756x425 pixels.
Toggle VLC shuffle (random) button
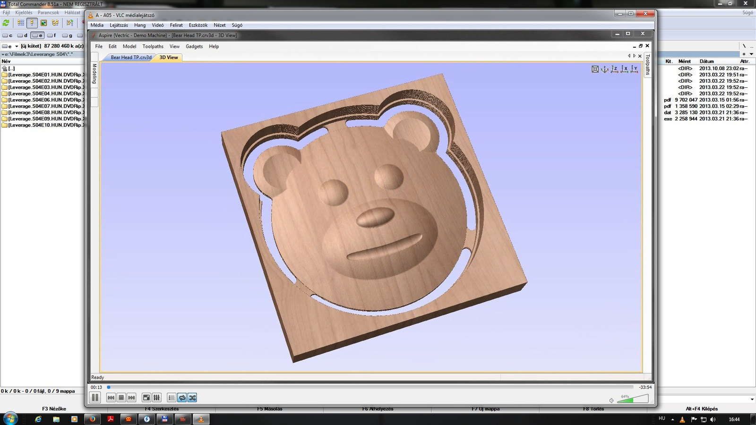coord(192,398)
